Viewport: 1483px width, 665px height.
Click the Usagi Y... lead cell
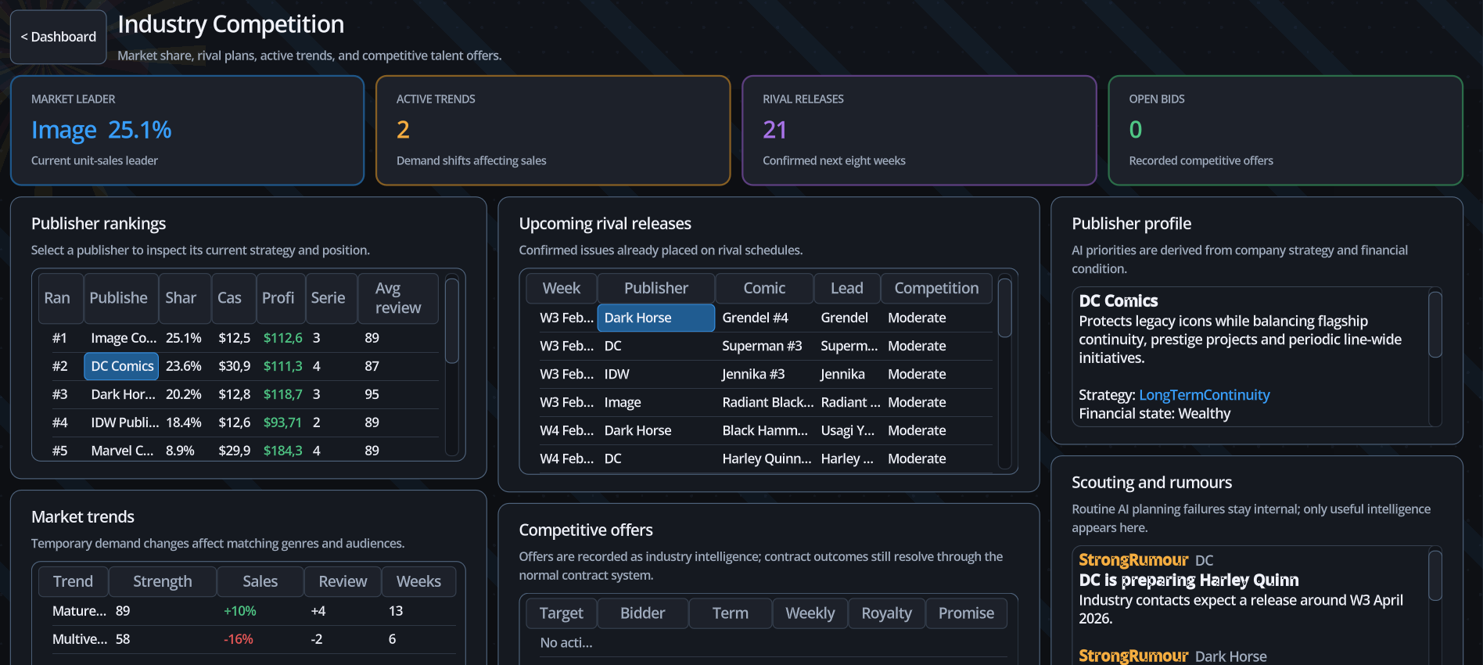848,430
